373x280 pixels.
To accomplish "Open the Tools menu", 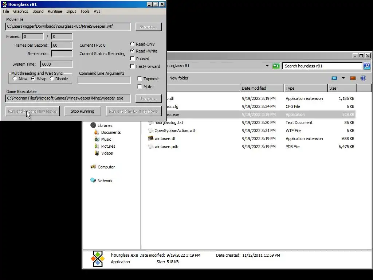I will (x=85, y=11).
